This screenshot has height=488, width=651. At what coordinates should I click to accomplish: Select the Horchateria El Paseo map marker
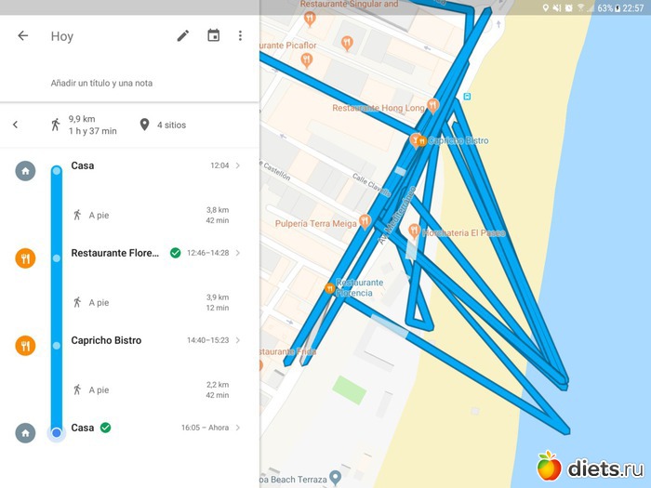pos(414,231)
